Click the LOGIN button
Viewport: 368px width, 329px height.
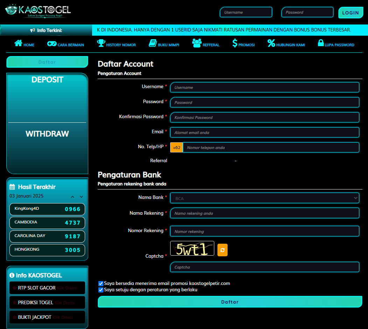click(350, 13)
